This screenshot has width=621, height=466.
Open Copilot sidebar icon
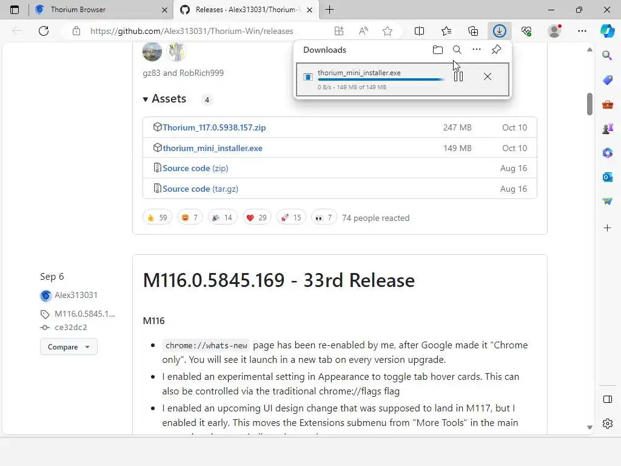tap(608, 31)
